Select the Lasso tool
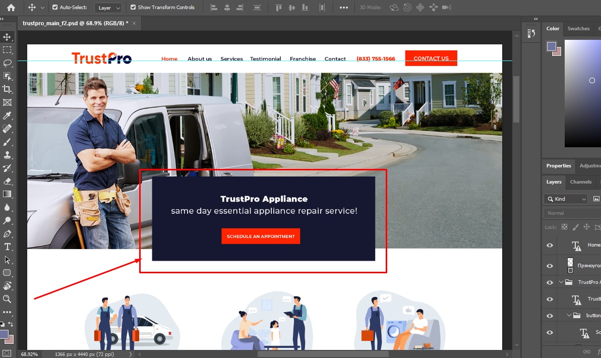601x358 pixels. pos(7,63)
